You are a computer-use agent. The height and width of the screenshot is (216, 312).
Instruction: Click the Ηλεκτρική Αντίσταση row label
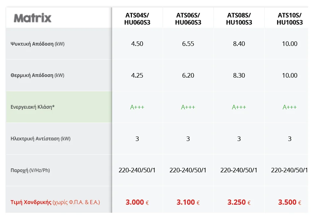click(x=40, y=139)
